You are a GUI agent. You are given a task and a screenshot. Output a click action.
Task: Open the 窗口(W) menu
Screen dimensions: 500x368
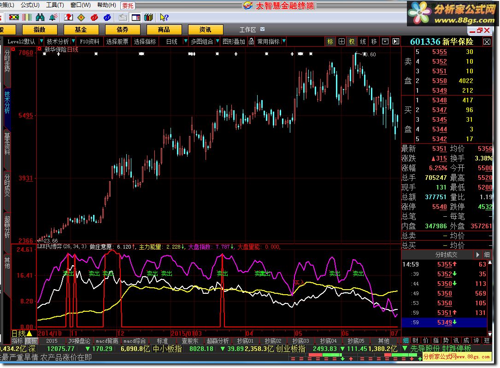pos(80,5)
